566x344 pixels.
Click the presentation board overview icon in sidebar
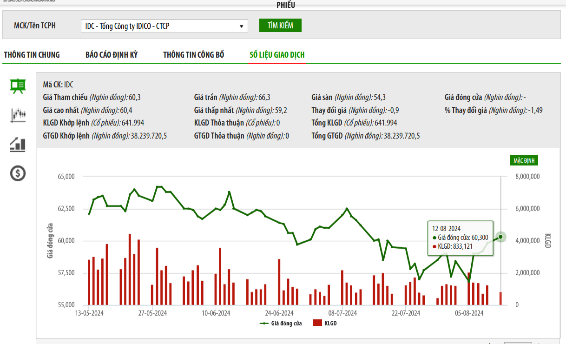click(x=18, y=86)
